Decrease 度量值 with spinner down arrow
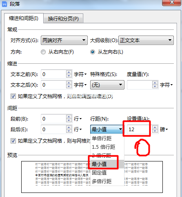The width and height of the screenshot is (182, 197). pyautogui.click(x=155, y=87)
